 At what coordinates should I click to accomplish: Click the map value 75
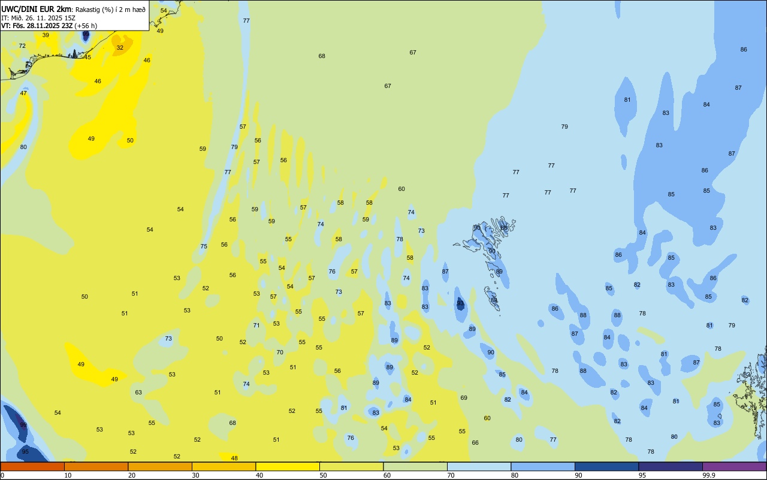tap(204, 246)
